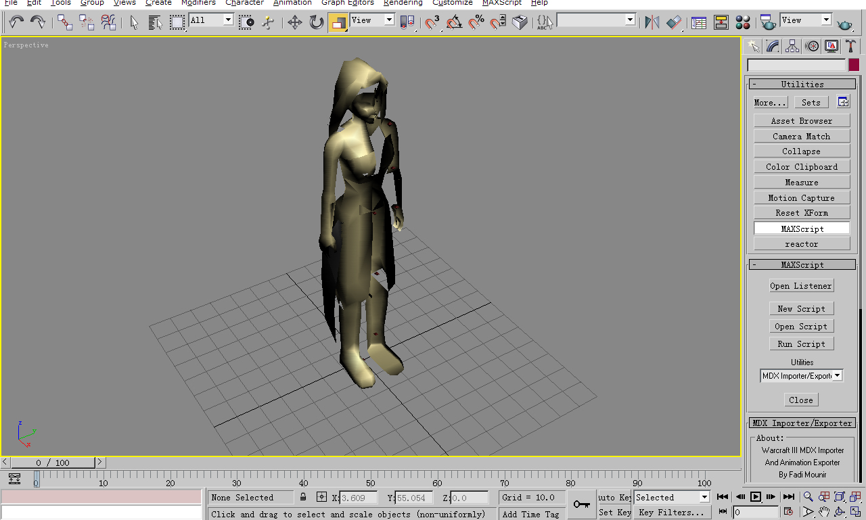Viewport: 866px width, 520px height.
Task: Click the Select and Manipulate icon
Action: coord(269,22)
